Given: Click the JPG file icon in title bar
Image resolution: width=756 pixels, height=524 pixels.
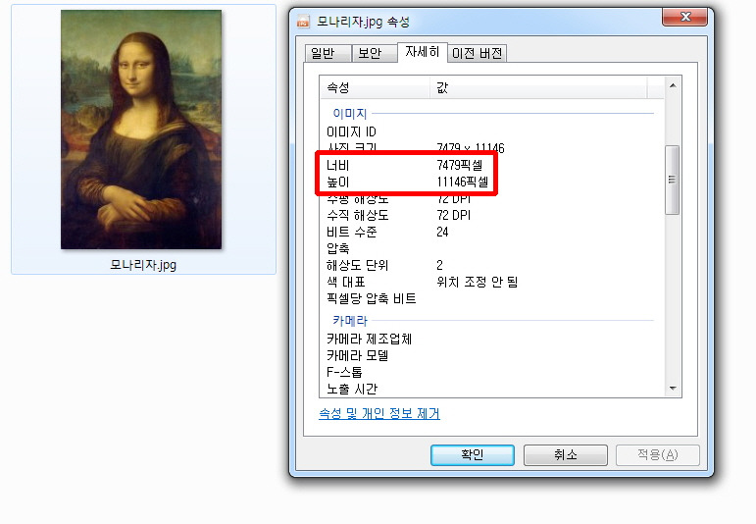Looking at the screenshot, I should [x=303, y=22].
